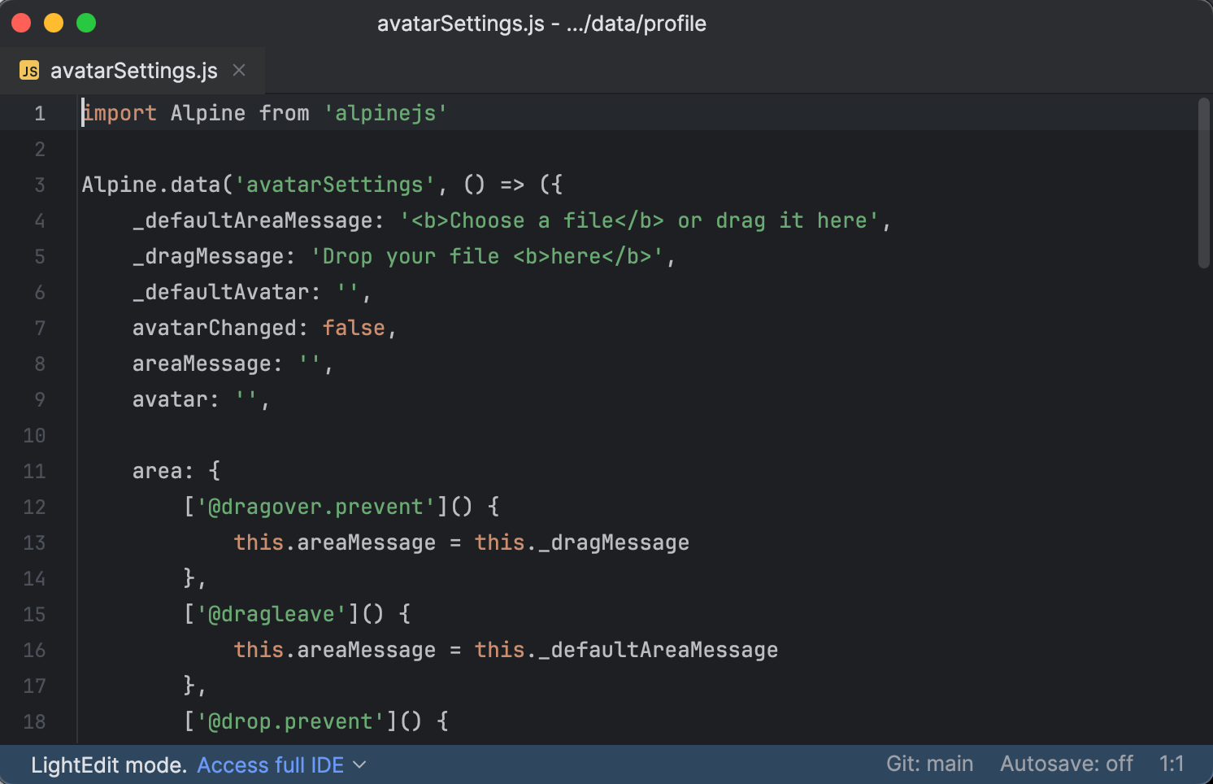The width and height of the screenshot is (1213, 784).
Task: Click the 'alpinejs' string on line 1
Action: point(385,113)
